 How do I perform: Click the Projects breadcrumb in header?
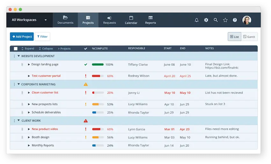64,49
